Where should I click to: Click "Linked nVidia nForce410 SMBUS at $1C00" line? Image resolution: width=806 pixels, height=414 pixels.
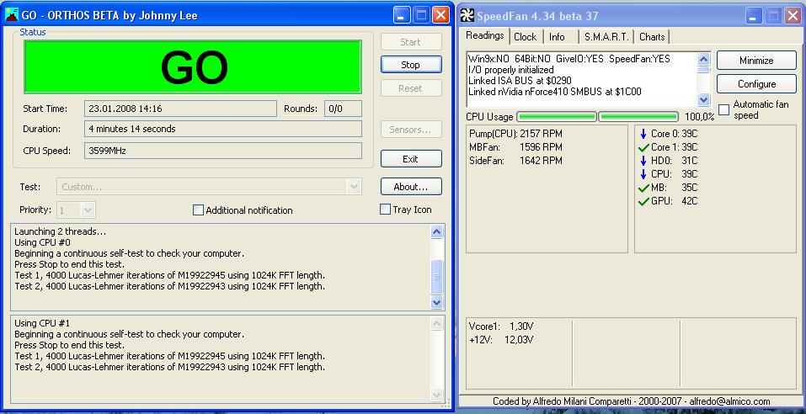pos(555,92)
